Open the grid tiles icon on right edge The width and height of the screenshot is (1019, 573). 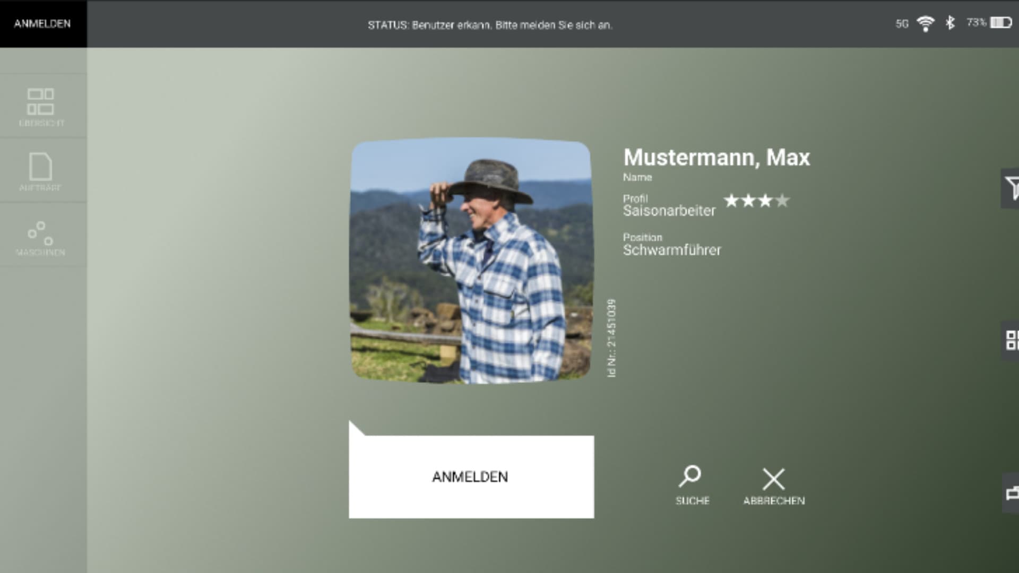[1011, 341]
